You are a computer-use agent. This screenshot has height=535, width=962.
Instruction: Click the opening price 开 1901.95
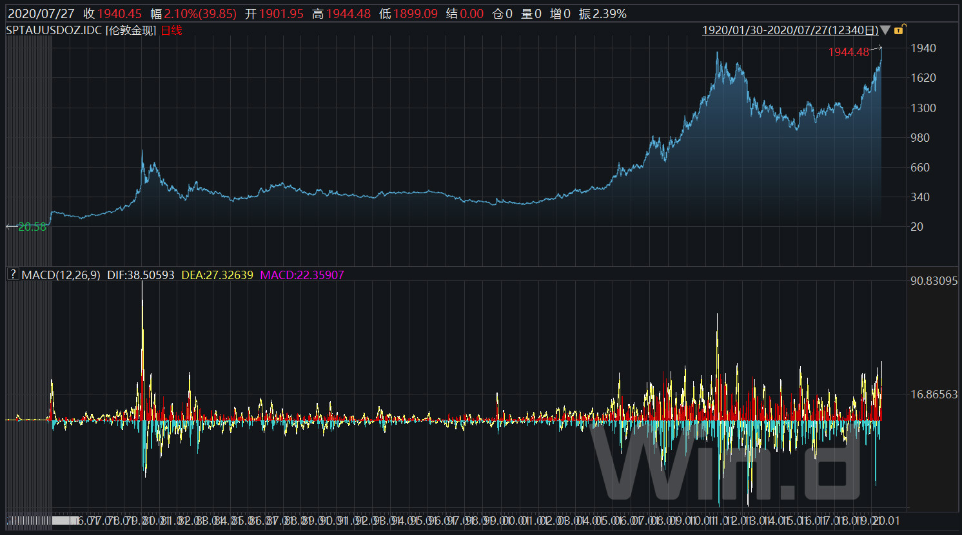(x=274, y=14)
